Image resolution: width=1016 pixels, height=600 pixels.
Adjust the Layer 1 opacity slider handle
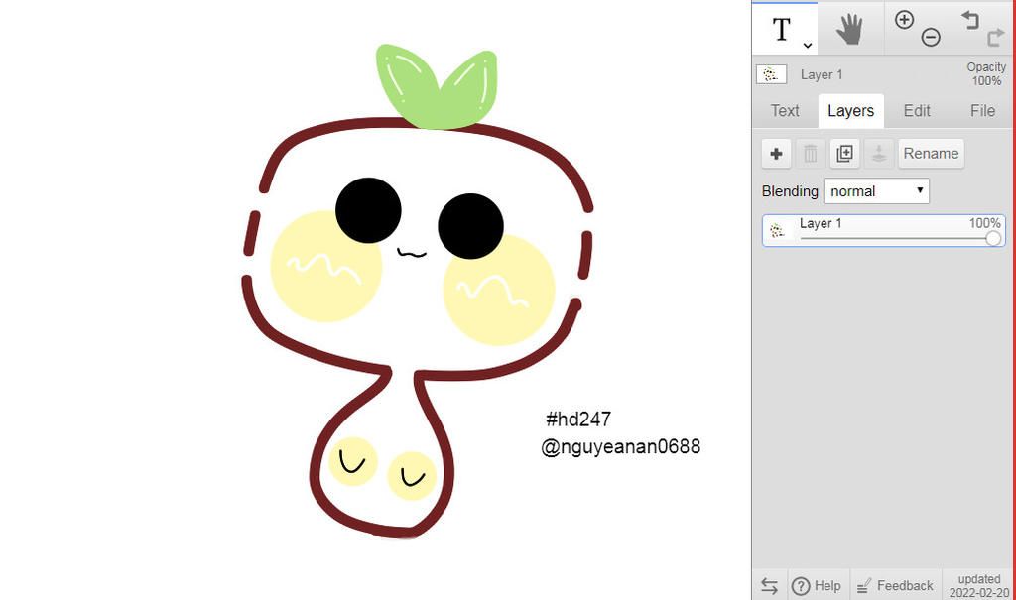(x=992, y=238)
